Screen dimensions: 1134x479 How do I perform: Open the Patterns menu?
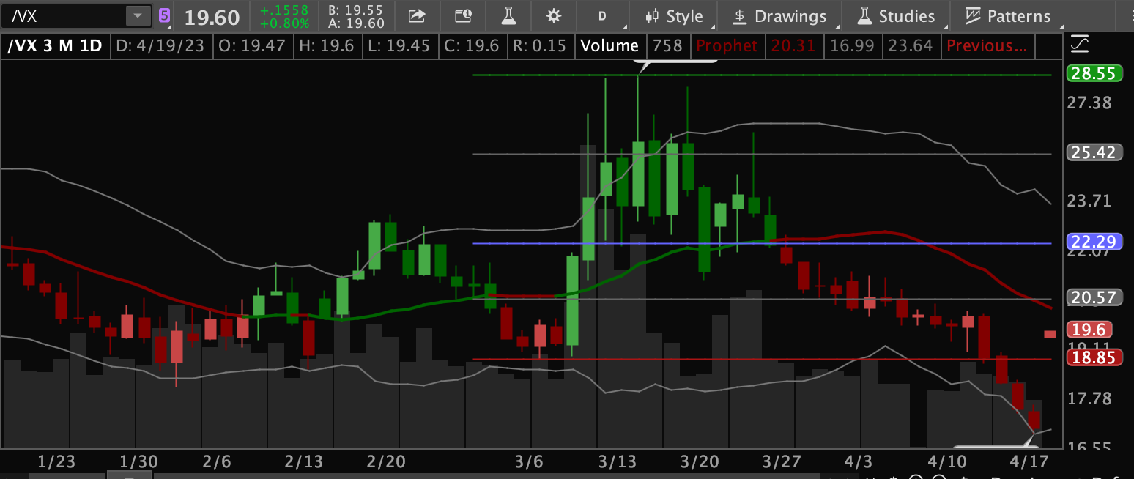click(1008, 16)
